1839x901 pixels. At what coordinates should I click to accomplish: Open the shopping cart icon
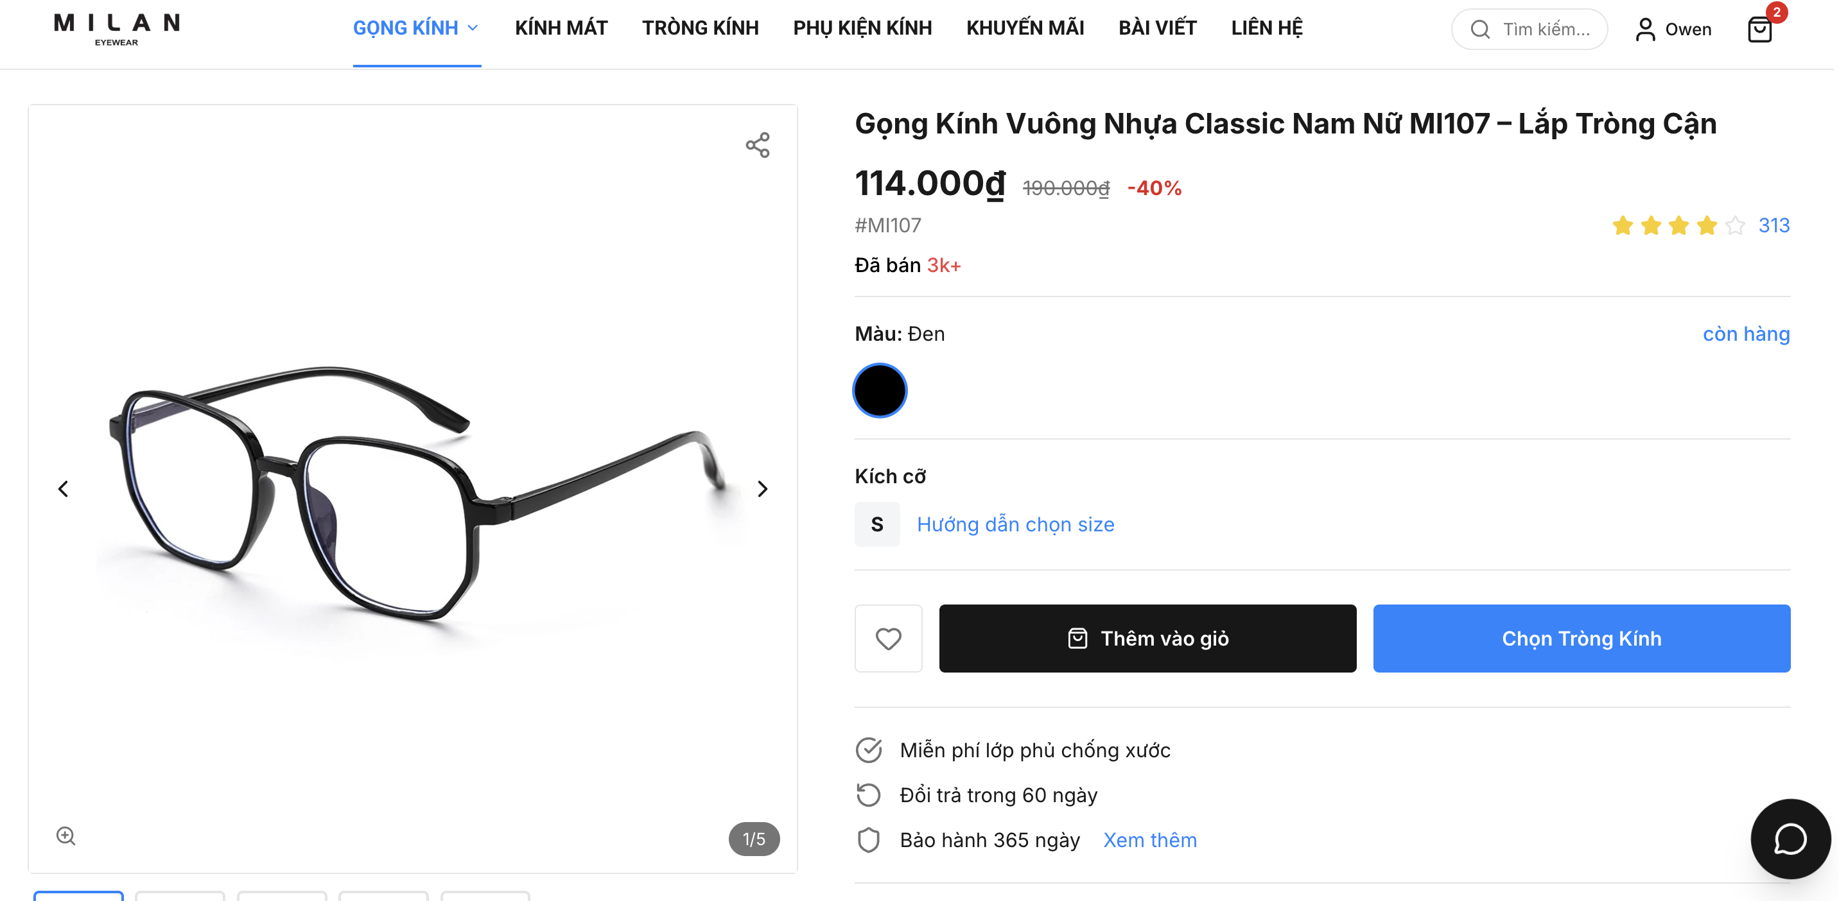1759,30
